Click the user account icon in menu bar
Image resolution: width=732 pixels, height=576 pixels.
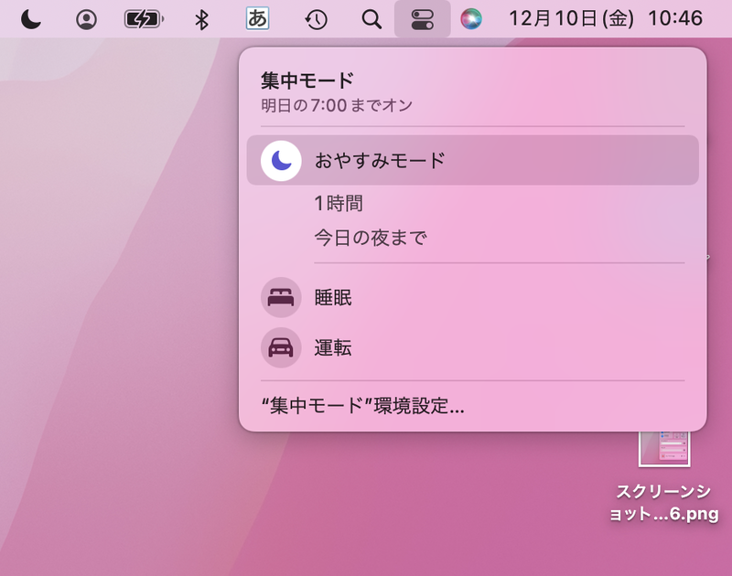[x=87, y=17]
